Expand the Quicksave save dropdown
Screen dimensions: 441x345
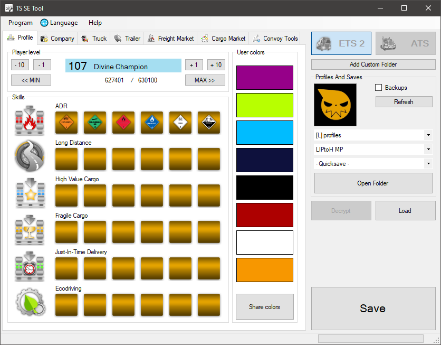point(373,164)
